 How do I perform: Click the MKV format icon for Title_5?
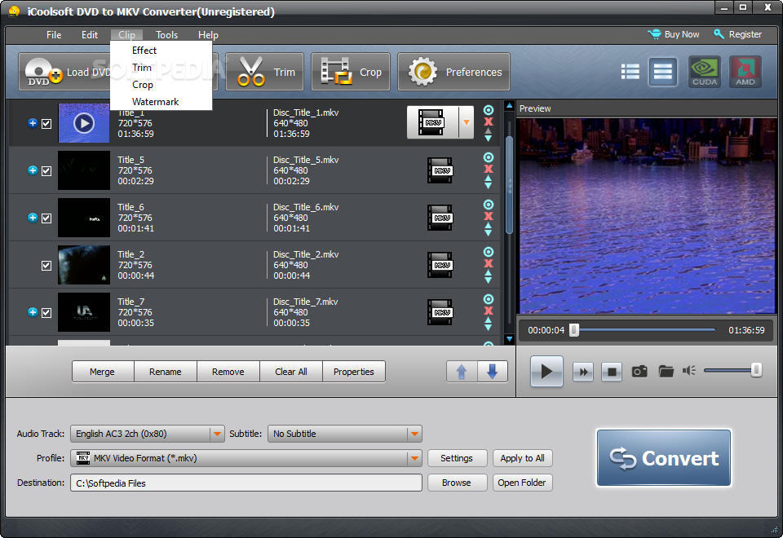pyautogui.click(x=440, y=170)
